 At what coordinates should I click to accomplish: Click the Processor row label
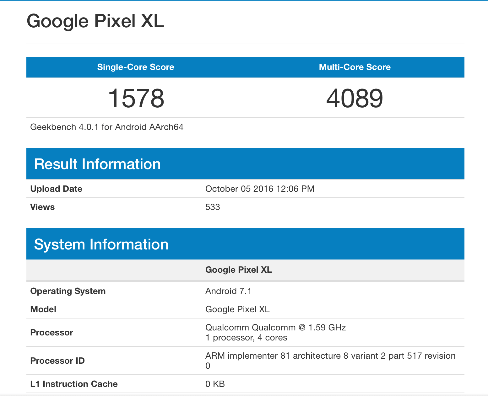pyautogui.click(x=52, y=333)
